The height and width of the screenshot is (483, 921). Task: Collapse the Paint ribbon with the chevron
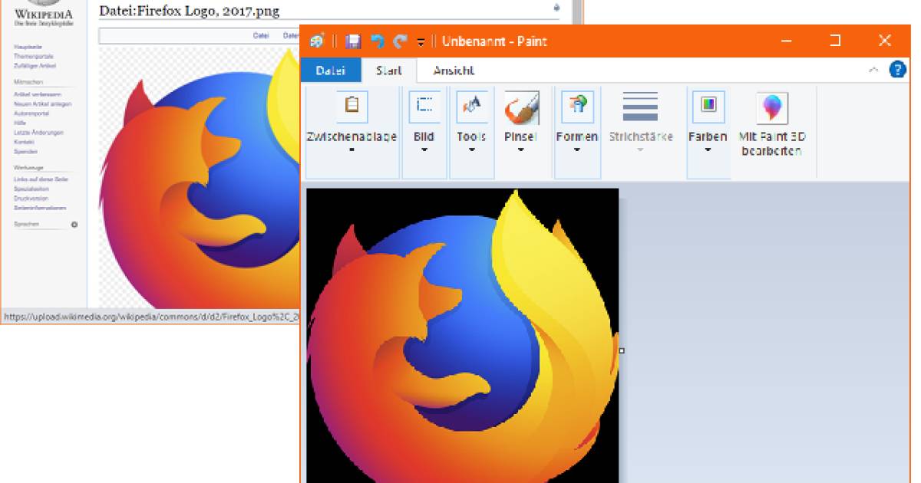pos(873,70)
